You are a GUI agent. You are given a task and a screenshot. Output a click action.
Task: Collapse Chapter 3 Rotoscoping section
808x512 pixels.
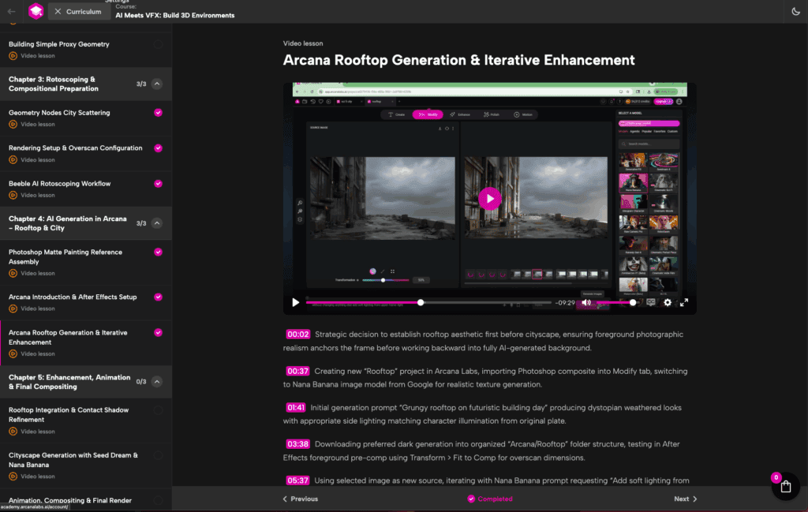pos(157,84)
